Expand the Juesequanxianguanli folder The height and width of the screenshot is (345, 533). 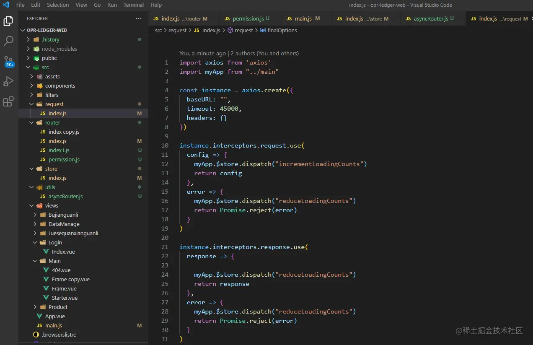click(x=35, y=233)
